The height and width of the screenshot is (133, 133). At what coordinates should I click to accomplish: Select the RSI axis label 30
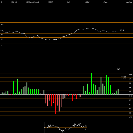(x=2, y=39)
